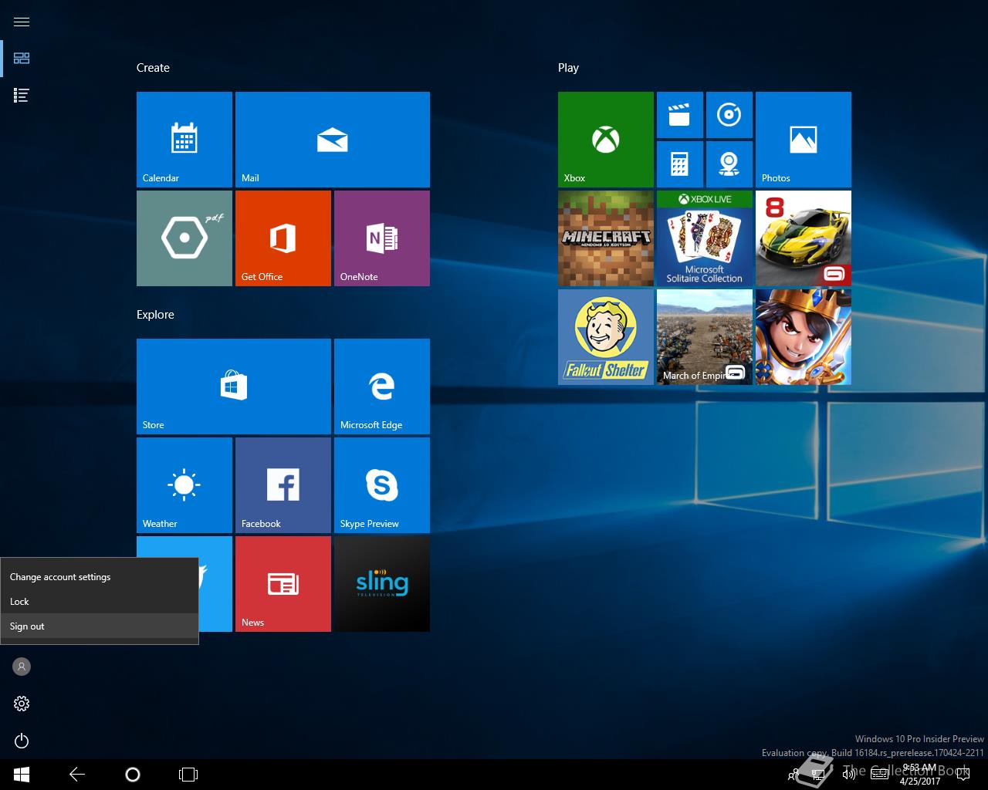Open the Power options button
The height and width of the screenshot is (790, 988).
click(x=22, y=741)
